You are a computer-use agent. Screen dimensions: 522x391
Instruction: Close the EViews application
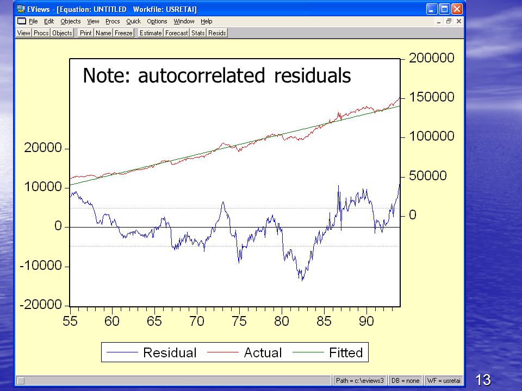pos(457,9)
